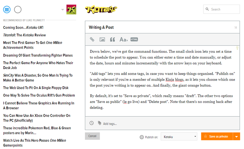Click the red and green Kotaku avatar thumbnail
The image size is (244, 149).
pos(71,9)
